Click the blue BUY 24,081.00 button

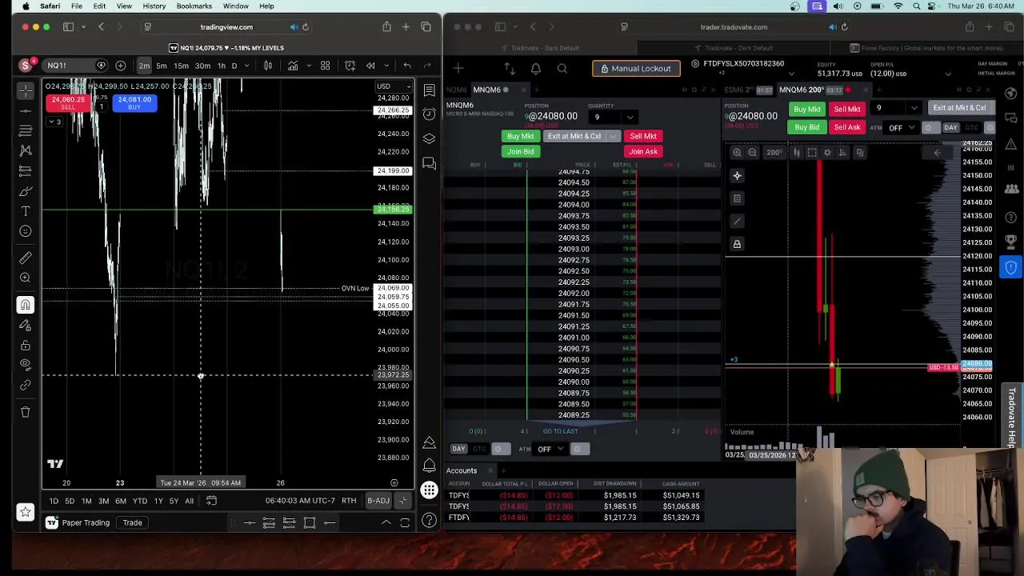click(134, 103)
